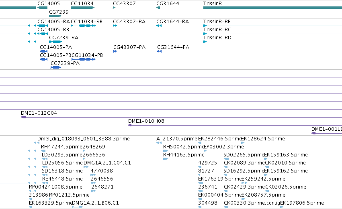Click the DME1-001L1 BAC label
Viewport: 342px width, 209px height.
[x=326, y=129]
